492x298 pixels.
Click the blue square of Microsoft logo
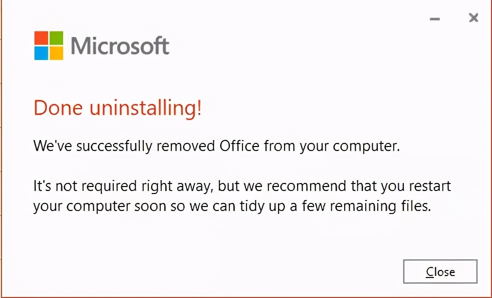pos(41,53)
